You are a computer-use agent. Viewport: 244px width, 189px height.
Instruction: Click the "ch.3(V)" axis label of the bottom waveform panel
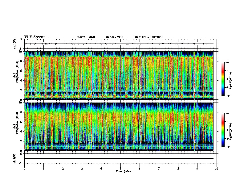[14, 158]
